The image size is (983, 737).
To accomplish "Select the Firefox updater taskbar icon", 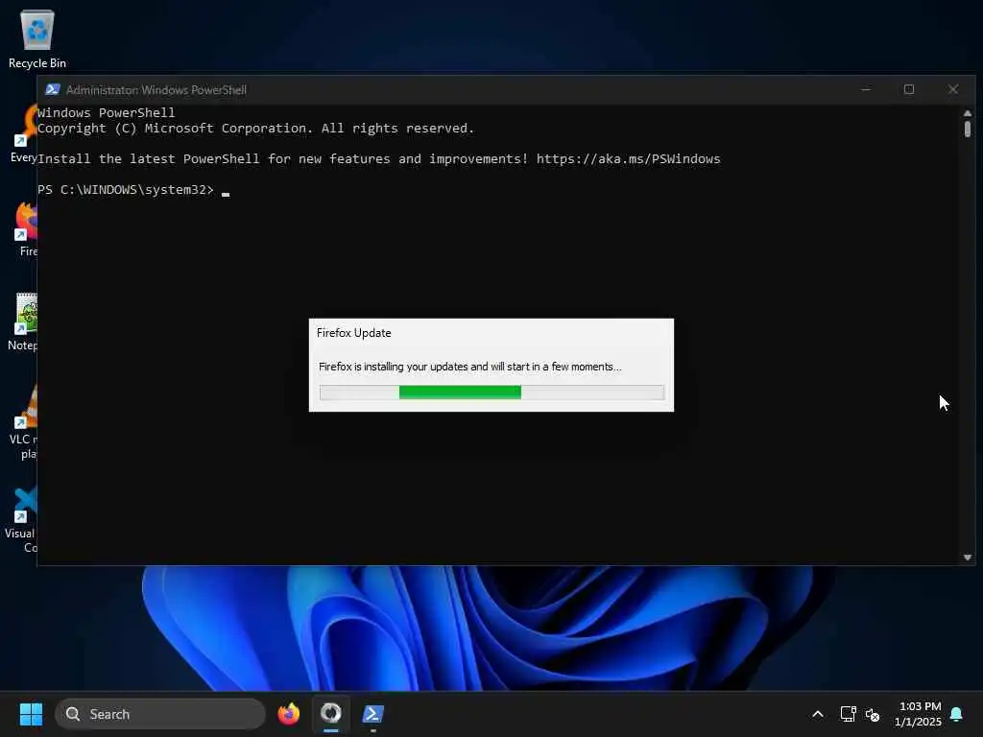I will [331, 713].
